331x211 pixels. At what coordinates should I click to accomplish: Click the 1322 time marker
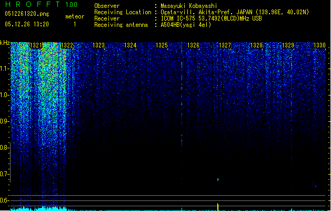(x=67, y=45)
